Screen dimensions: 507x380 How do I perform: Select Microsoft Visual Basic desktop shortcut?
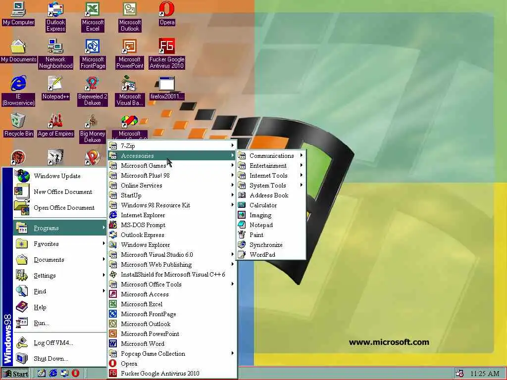pos(130,91)
